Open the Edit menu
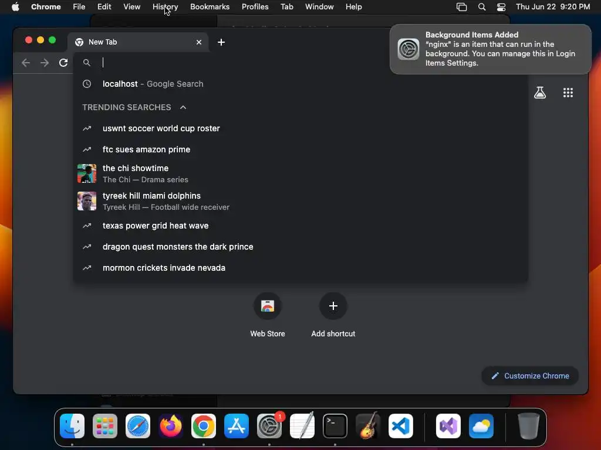601x450 pixels. tap(104, 7)
